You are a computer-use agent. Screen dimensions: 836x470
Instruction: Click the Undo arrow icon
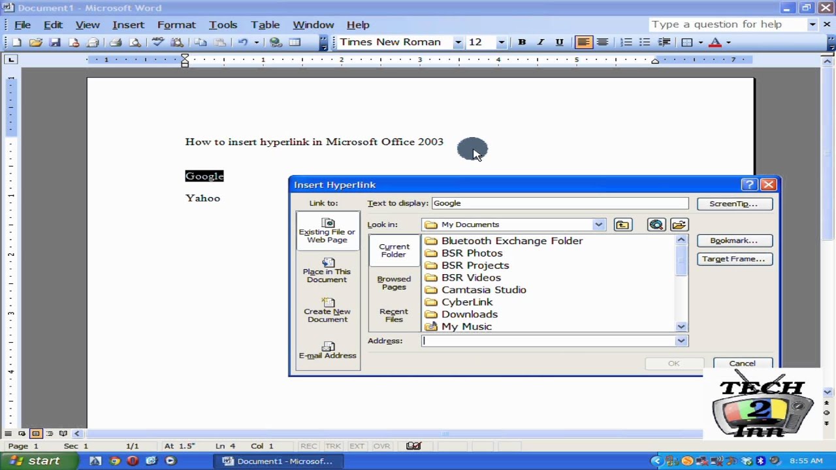click(x=243, y=42)
